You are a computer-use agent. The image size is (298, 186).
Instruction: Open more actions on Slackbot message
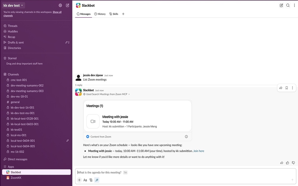tap(293, 88)
